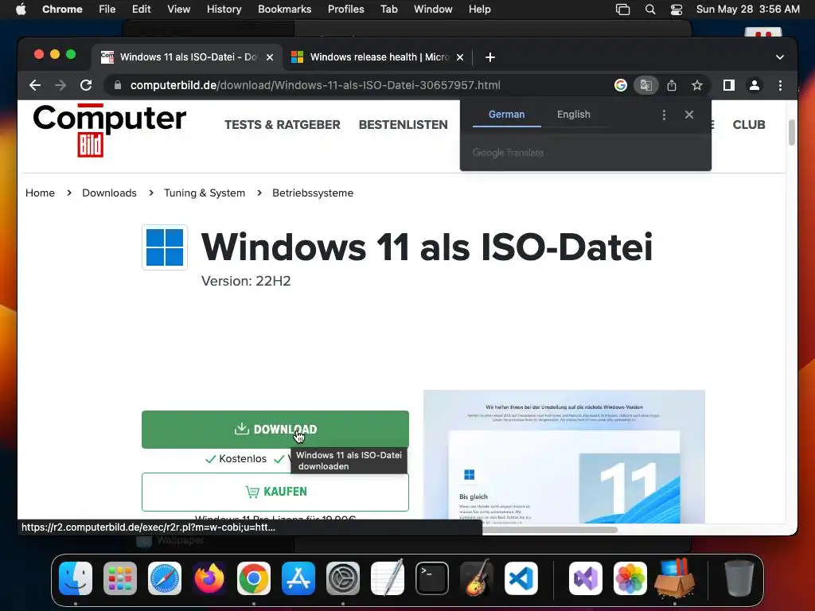This screenshot has width=815, height=611.
Task: Open Terminal from the Dock
Action: click(x=432, y=578)
